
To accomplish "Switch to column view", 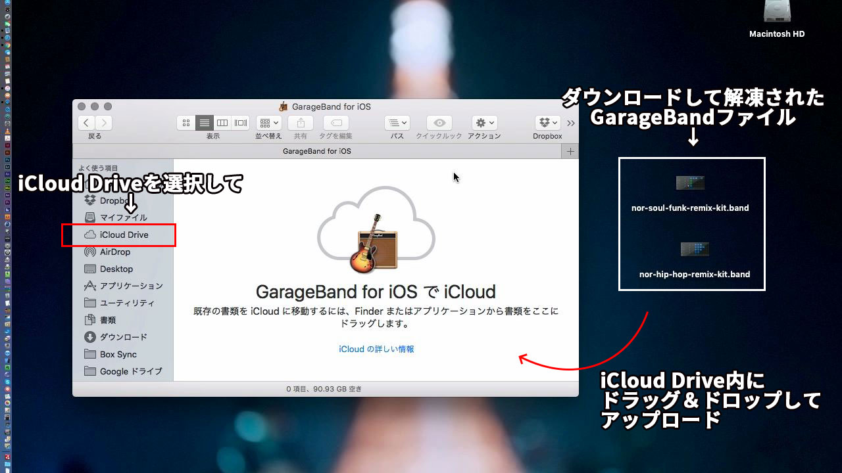I will pyautogui.click(x=222, y=123).
